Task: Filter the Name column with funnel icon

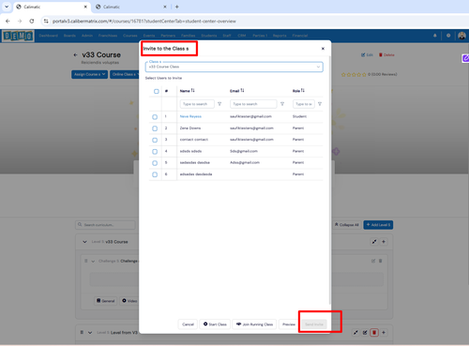Action: [x=219, y=104]
